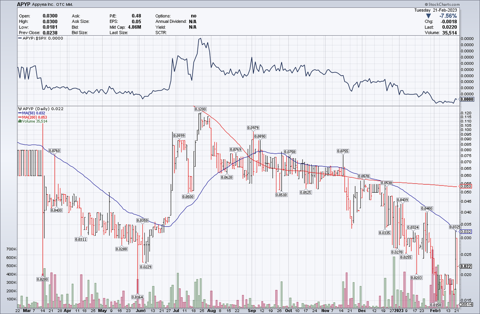Click the 0.120 right price axis label
The height and width of the screenshot is (314, 480).
point(467,113)
